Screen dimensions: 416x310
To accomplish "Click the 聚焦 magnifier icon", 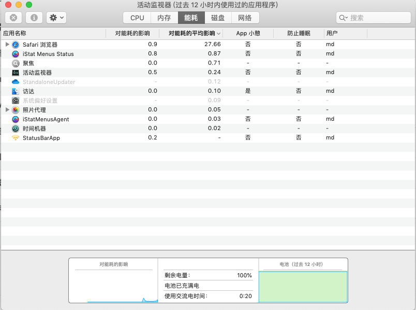I will tap(16, 63).
